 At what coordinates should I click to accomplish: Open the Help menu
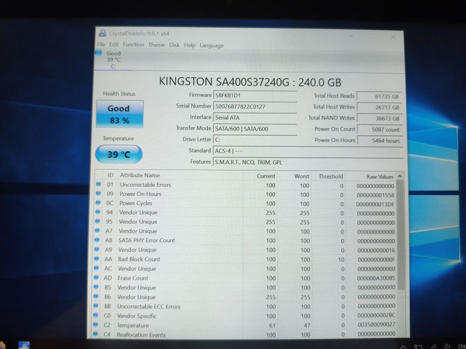pyautogui.click(x=190, y=45)
